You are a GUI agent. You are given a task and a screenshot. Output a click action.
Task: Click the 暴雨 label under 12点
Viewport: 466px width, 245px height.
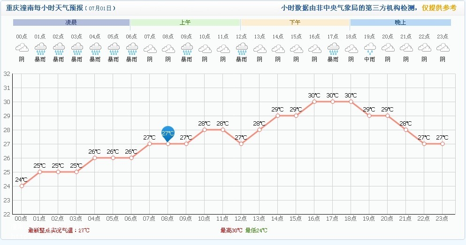[242, 59]
